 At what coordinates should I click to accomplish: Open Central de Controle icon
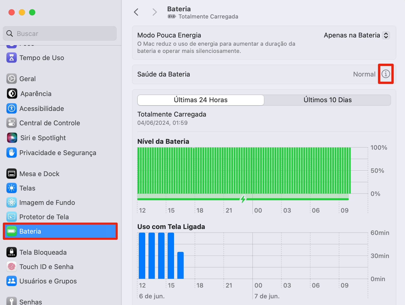[x=12, y=123]
